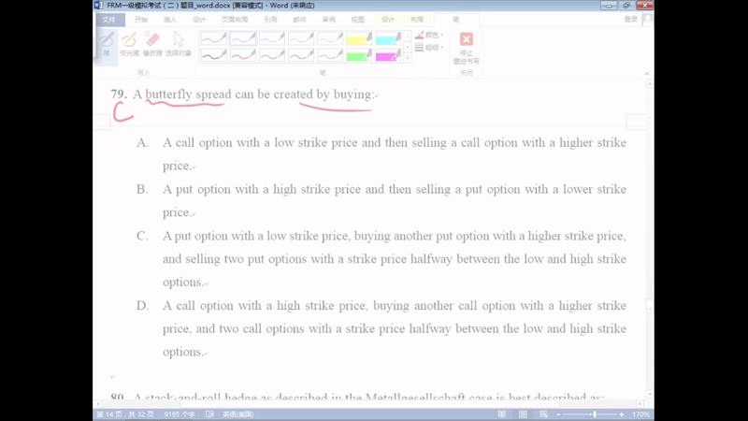The image size is (748, 421).
Task: Switch to Mailings (邮件) tab
Action: pyautogui.click(x=299, y=19)
